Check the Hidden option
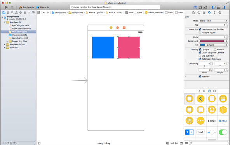Image resolution: width=230 pixels, height=145 pixels. (215, 50)
